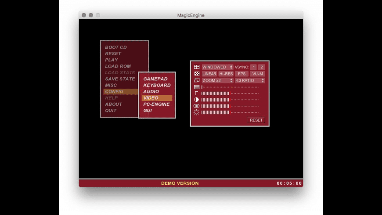Click the overlapping-windows zoom icon

pyautogui.click(x=197, y=80)
